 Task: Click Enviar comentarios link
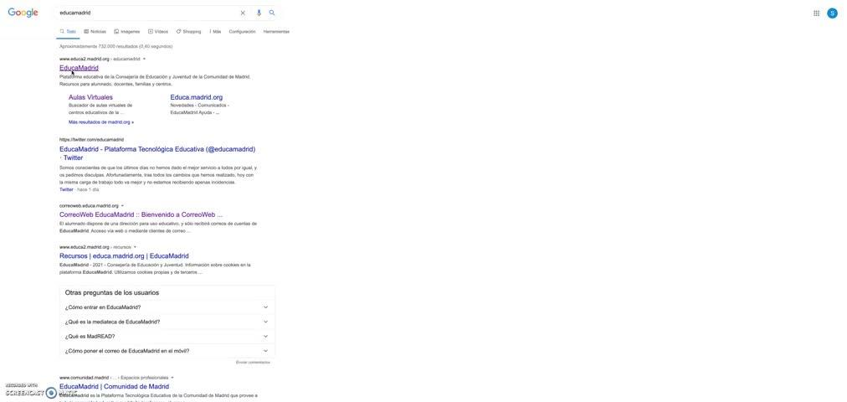pos(253,362)
